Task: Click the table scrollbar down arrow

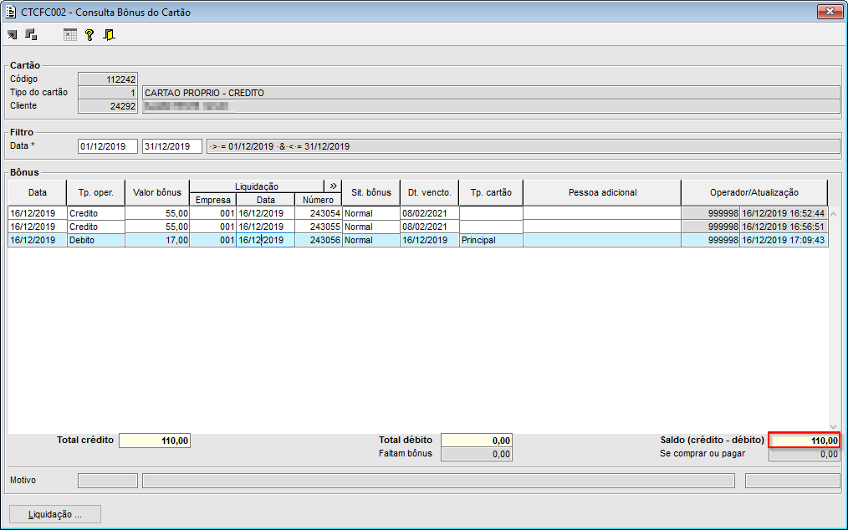Action: point(834,426)
